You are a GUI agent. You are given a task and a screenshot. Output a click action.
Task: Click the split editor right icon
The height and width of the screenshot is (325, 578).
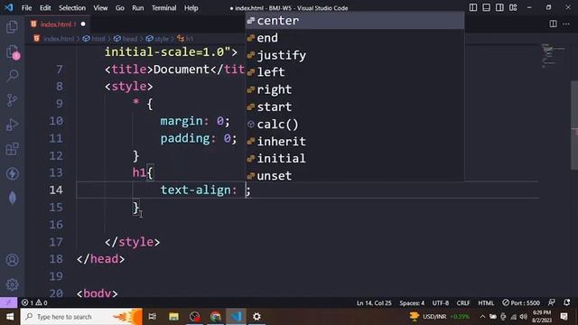point(553,24)
